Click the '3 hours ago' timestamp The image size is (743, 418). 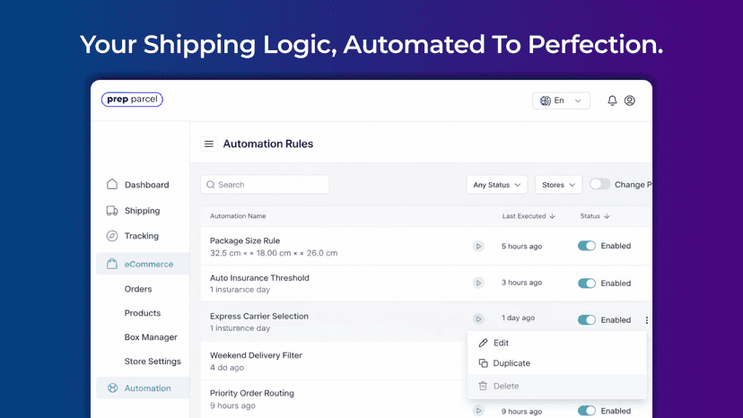pyautogui.click(x=521, y=283)
